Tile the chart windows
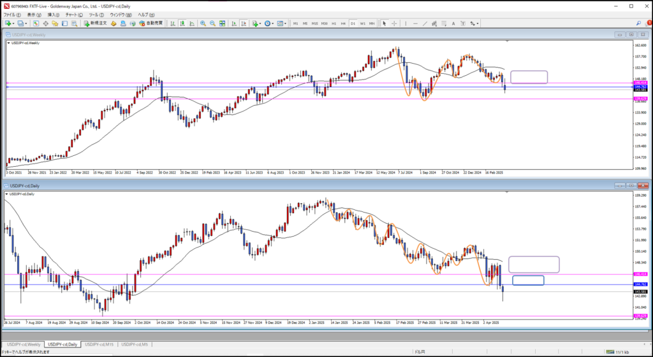Screen dimensions: 653x357 click(x=223, y=24)
